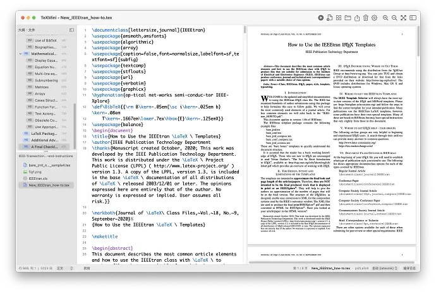Screen dimensions: 436x292
Task: Open the grid view icon
Action: 339,18
